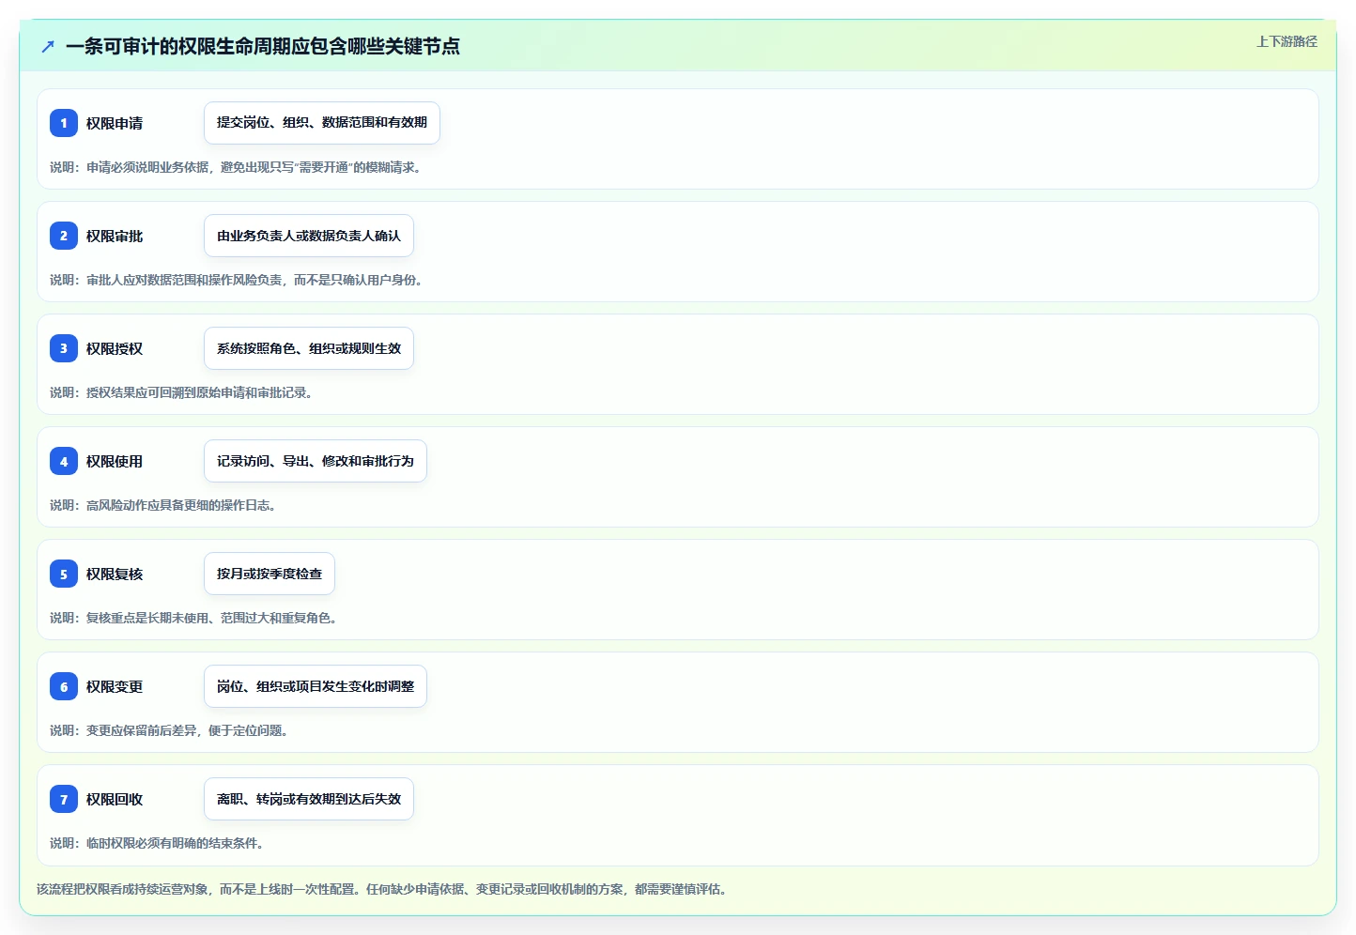Click the note 复核重点是长期未使用
Viewport: 1356px width, 935px height.
[x=193, y=618]
